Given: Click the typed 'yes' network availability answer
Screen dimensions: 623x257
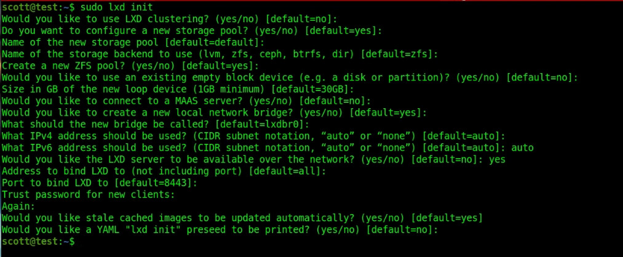Looking at the screenshot, I should pos(497,159).
